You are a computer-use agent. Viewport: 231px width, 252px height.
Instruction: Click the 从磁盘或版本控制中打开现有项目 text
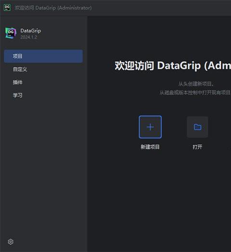195,93
